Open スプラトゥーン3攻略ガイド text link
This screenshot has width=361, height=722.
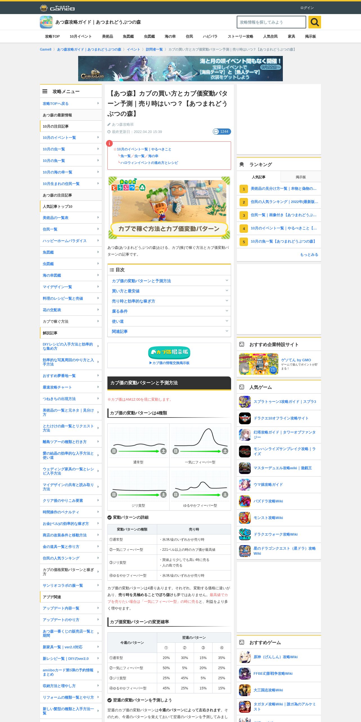tap(285, 402)
